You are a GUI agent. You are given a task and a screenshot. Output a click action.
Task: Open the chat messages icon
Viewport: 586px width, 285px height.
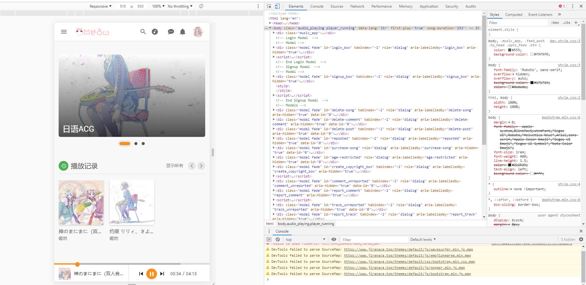click(x=171, y=32)
